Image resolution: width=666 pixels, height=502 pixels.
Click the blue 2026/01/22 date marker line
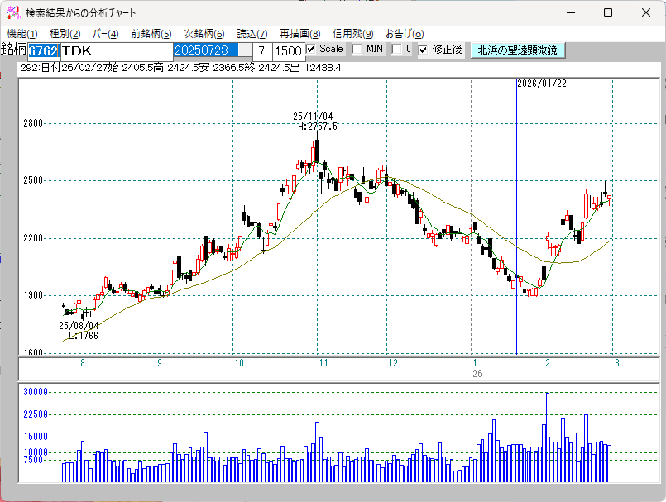coord(516,216)
